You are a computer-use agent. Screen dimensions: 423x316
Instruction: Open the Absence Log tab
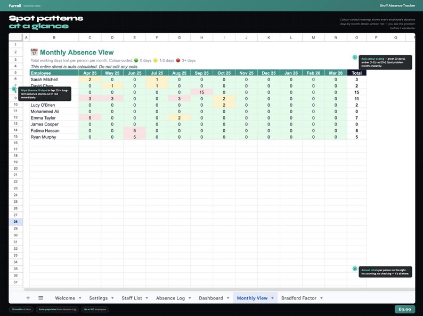(170, 298)
